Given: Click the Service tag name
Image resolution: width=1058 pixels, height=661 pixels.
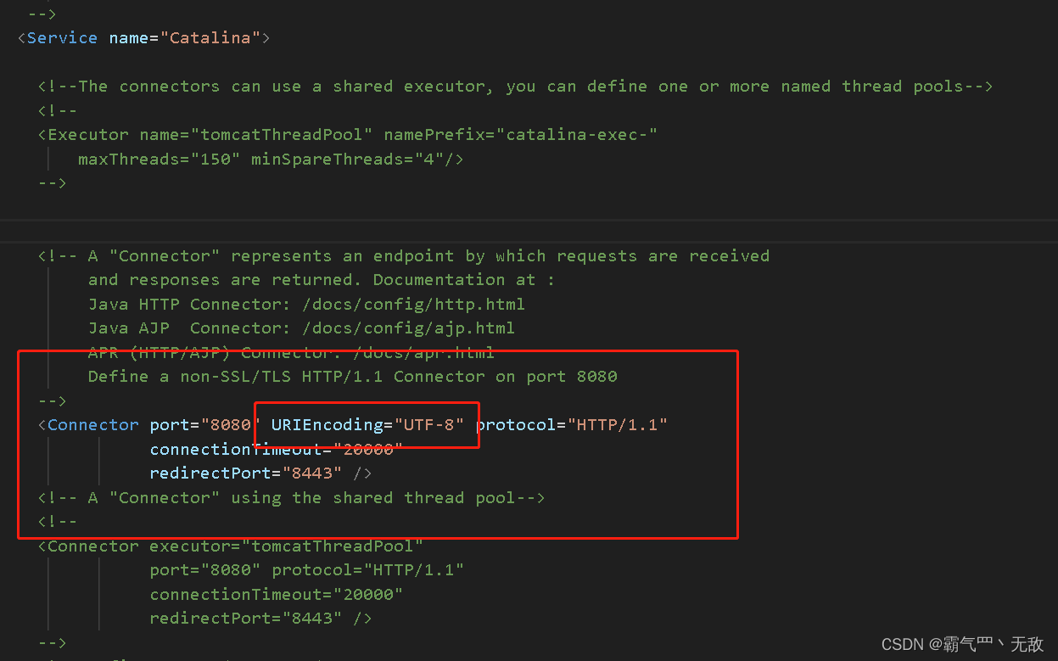Looking at the screenshot, I should [62, 37].
